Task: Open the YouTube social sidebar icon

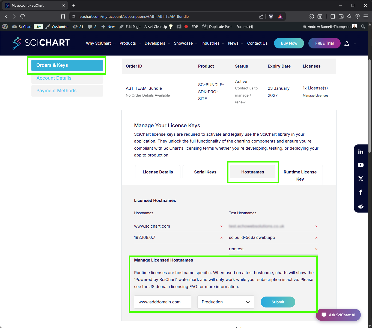Action: coord(361,165)
